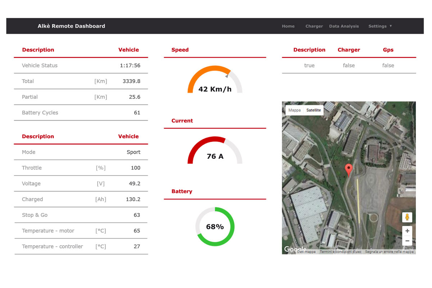This screenshot has height=288, width=432.
Task: Click the Temperature - motor label
Action: click(48, 231)
